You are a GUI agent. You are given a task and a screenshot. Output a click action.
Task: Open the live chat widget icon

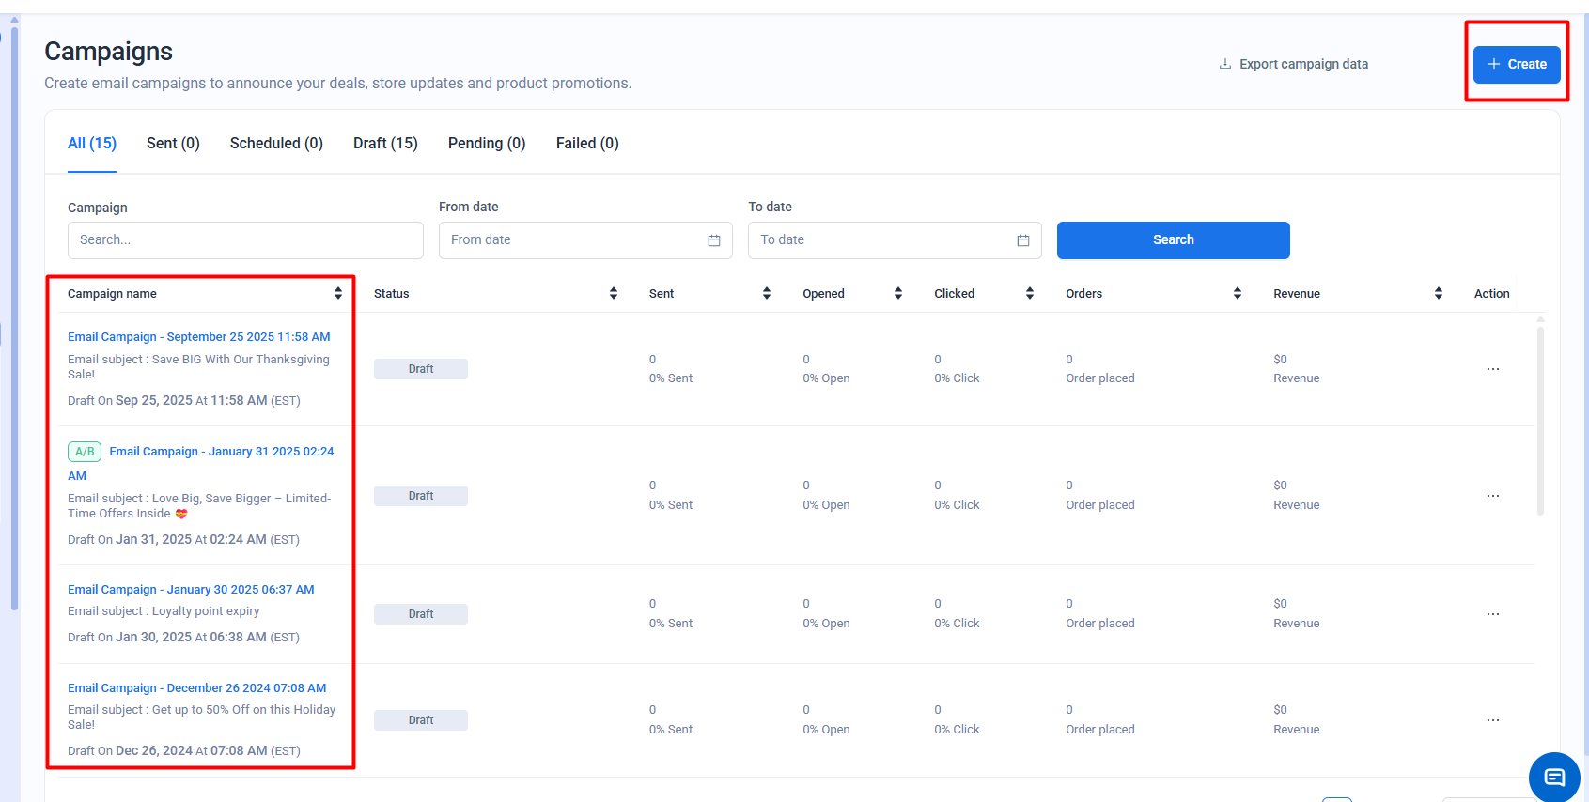[x=1554, y=778]
